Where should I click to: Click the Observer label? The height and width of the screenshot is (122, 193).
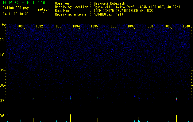click(x=62, y=3)
